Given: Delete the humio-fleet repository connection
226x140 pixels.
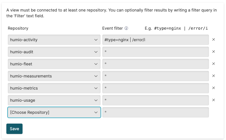Looking at the screenshot, I should click(x=214, y=64).
